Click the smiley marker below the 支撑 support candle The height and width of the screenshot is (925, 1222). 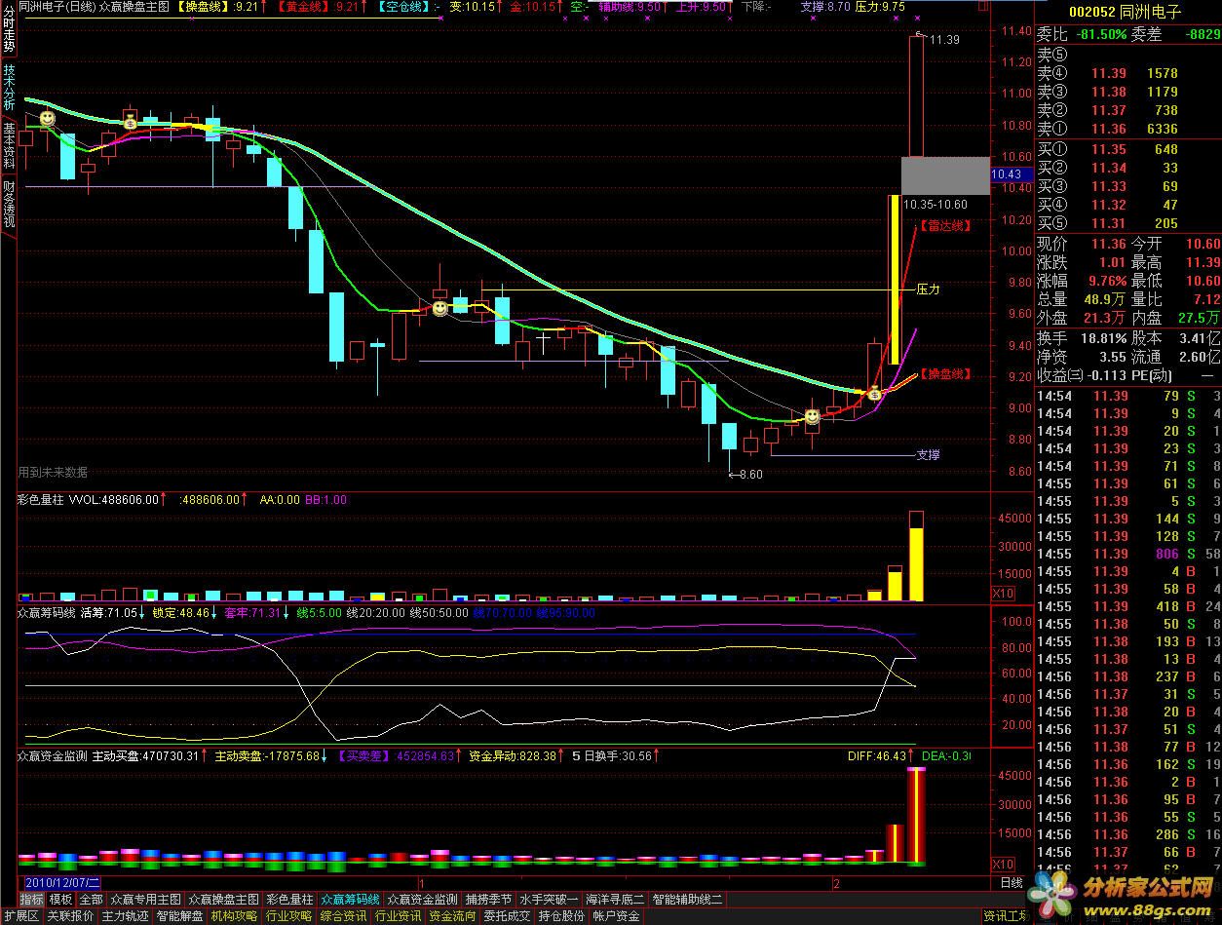812,416
